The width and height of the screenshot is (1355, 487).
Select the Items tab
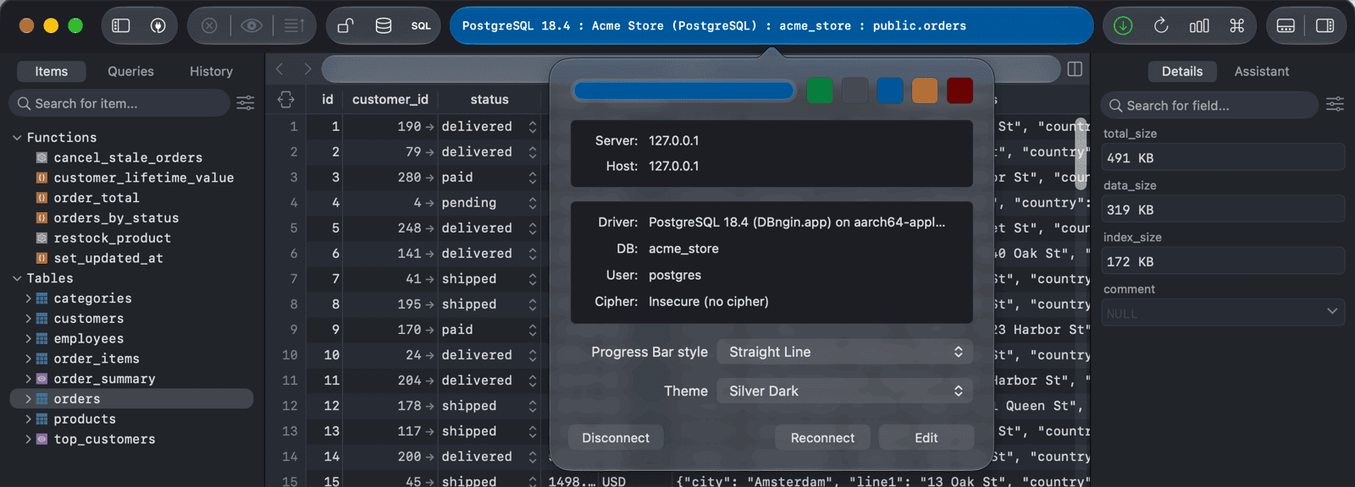click(x=52, y=71)
